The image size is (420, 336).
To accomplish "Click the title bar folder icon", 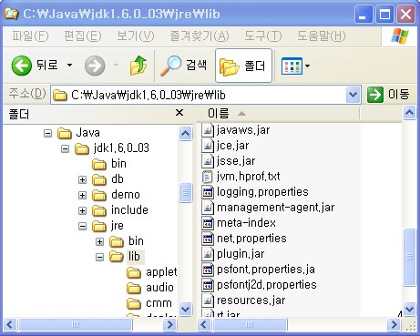I will click(11, 14).
